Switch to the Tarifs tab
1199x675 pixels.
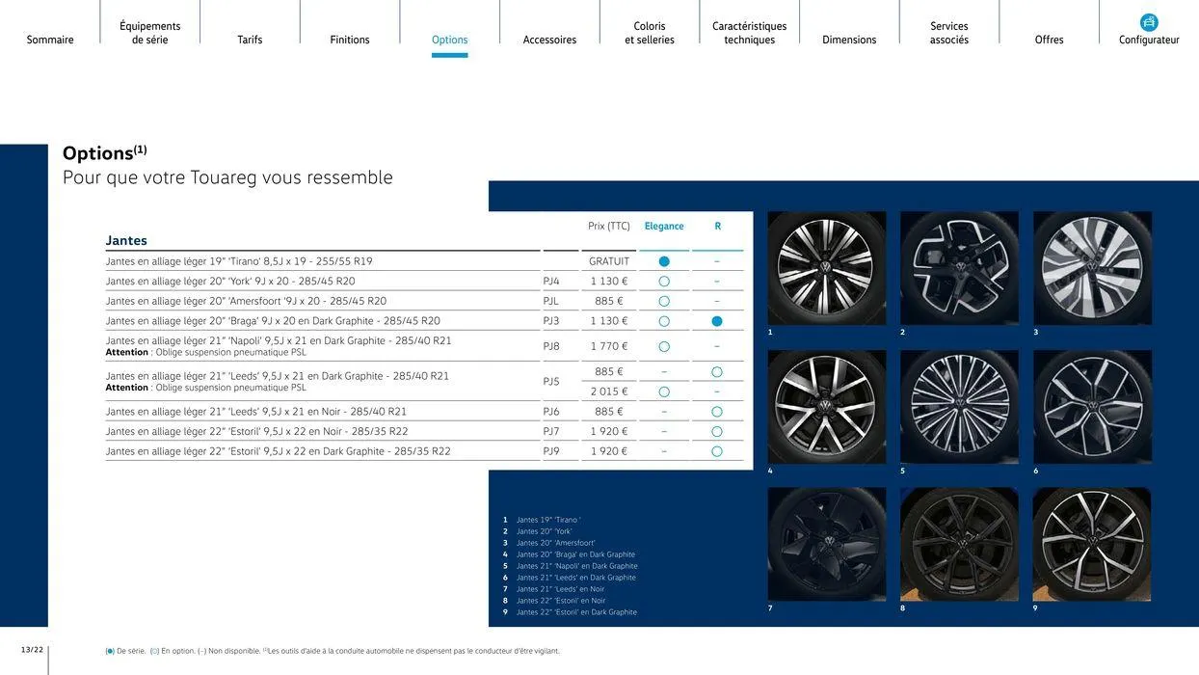[x=250, y=40]
